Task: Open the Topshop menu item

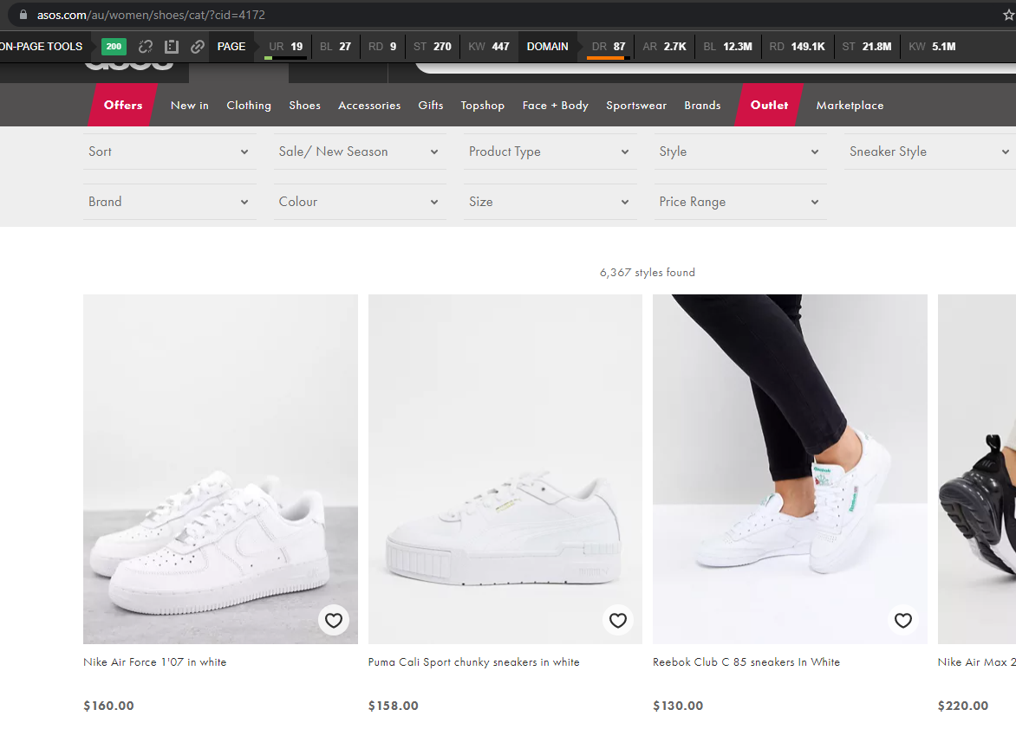Action: pyautogui.click(x=483, y=105)
